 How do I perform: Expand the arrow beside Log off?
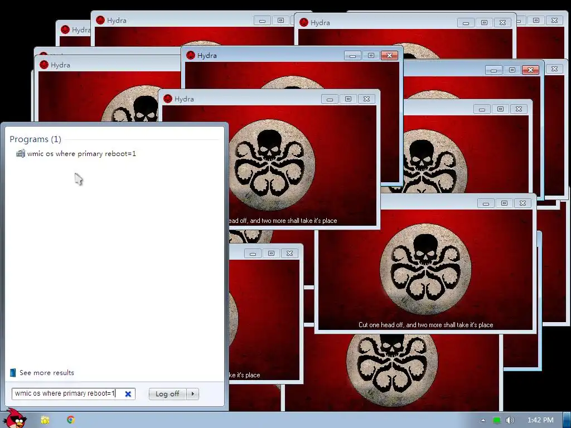(192, 394)
